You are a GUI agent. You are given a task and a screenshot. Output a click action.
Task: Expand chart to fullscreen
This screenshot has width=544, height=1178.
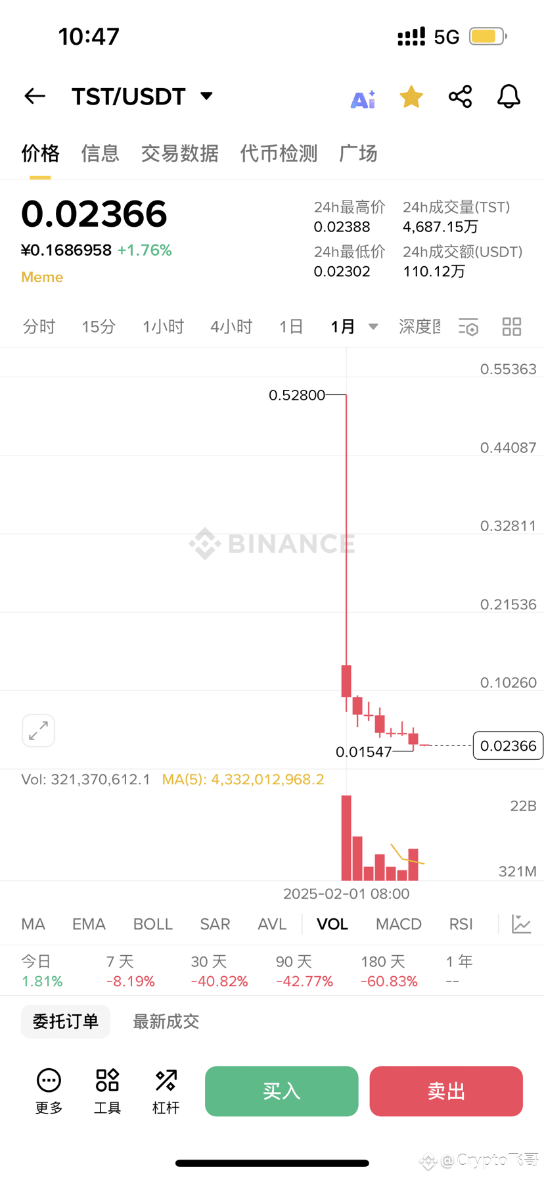[x=38, y=730]
